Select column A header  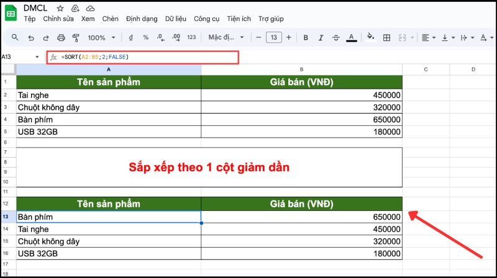[108, 69]
